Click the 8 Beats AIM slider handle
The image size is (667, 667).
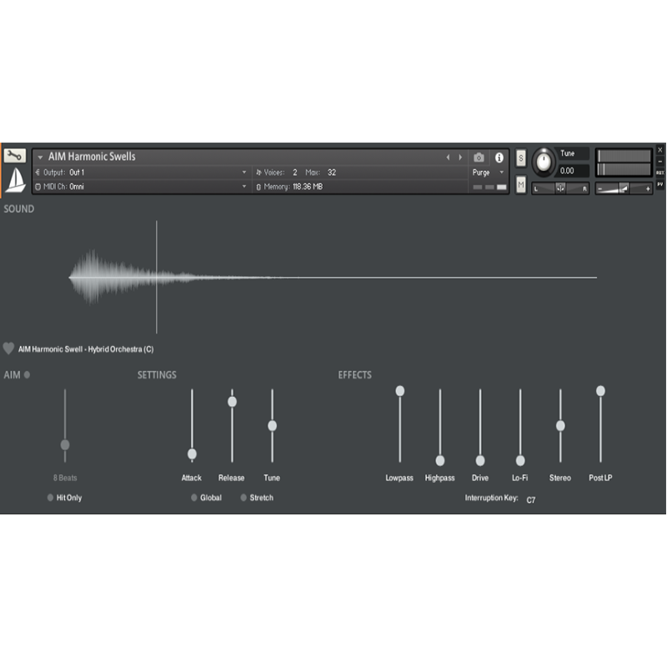click(x=65, y=445)
